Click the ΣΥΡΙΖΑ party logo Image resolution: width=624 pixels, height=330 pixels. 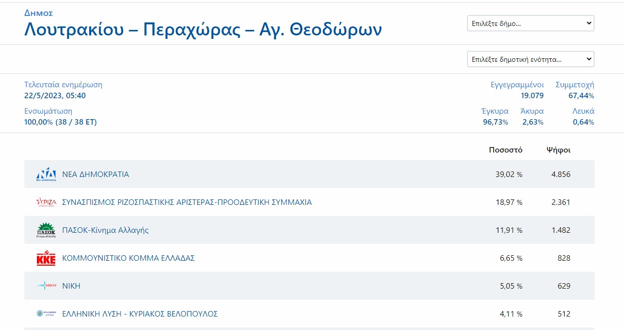click(x=46, y=202)
